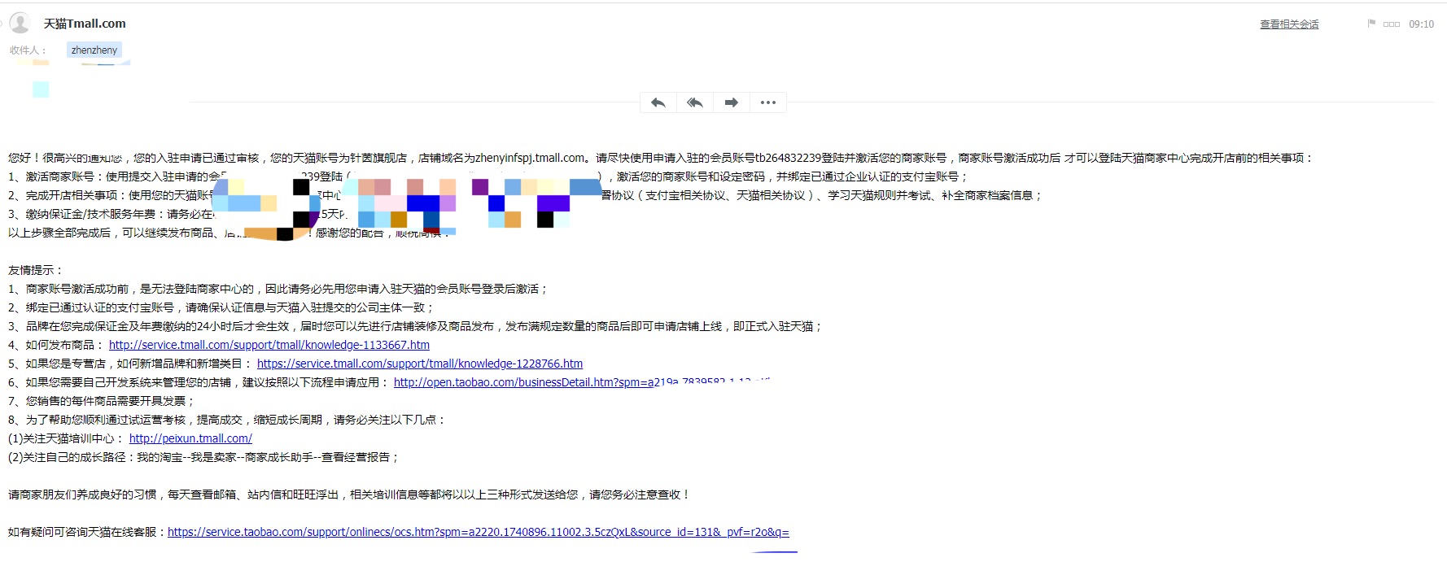Image resolution: width=1447 pixels, height=562 pixels.
Task: Click the paragraph starting 请商家朋友们养成良好的习惯
Action: [x=350, y=494]
